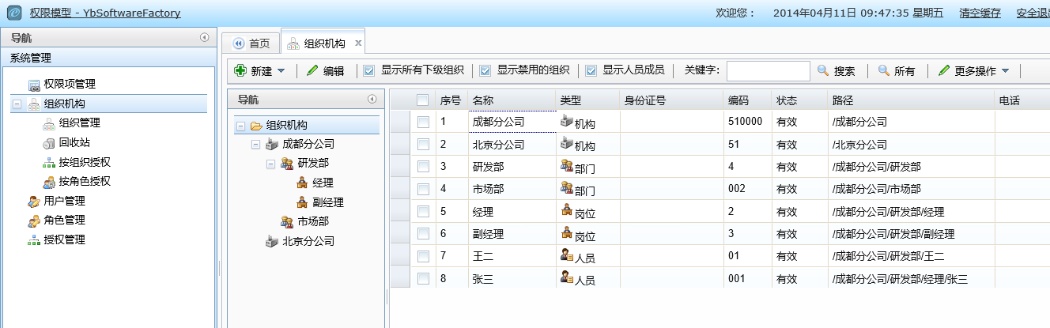Click the Permission Item Management icon

coord(34,85)
